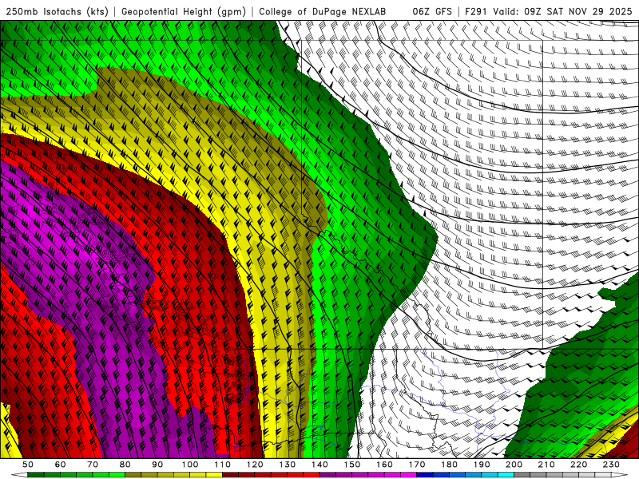The width and height of the screenshot is (639, 479).
Task: Click the '160' color scale label
Action: (384, 465)
